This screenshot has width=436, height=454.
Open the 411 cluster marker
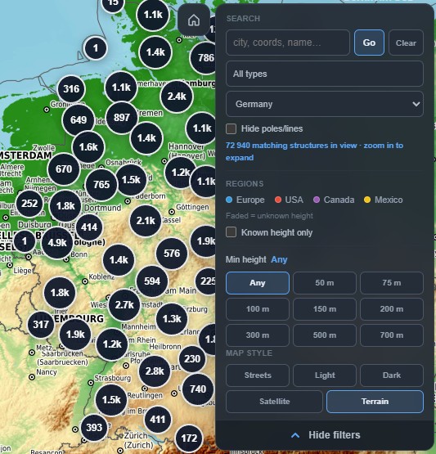[x=158, y=420]
